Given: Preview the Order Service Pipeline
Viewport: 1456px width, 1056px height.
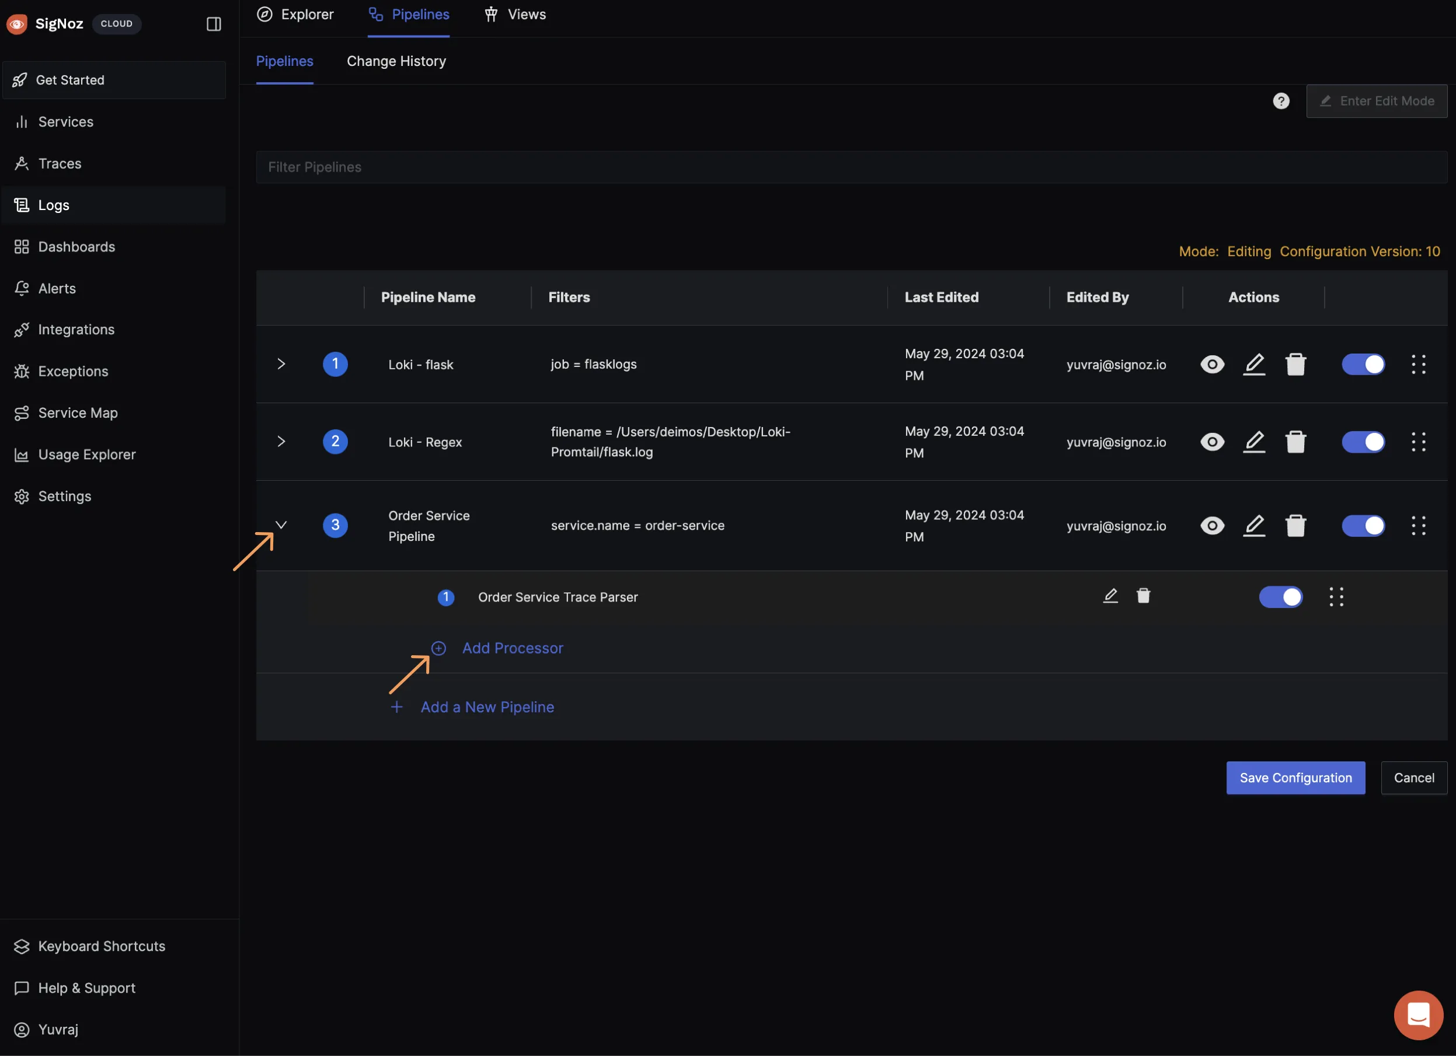Looking at the screenshot, I should (x=1212, y=526).
